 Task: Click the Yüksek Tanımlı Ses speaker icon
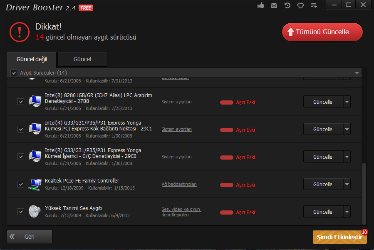coord(35,212)
